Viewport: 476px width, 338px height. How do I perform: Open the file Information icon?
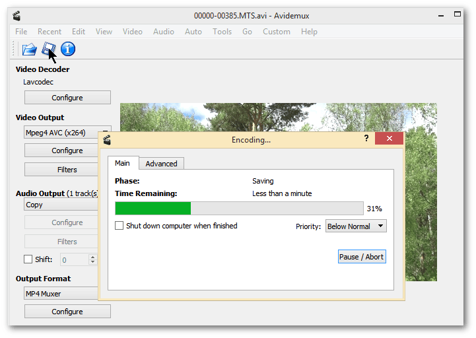68,49
